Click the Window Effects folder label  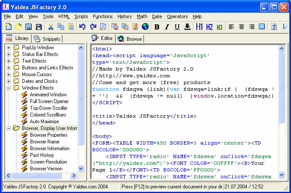click(38, 88)
